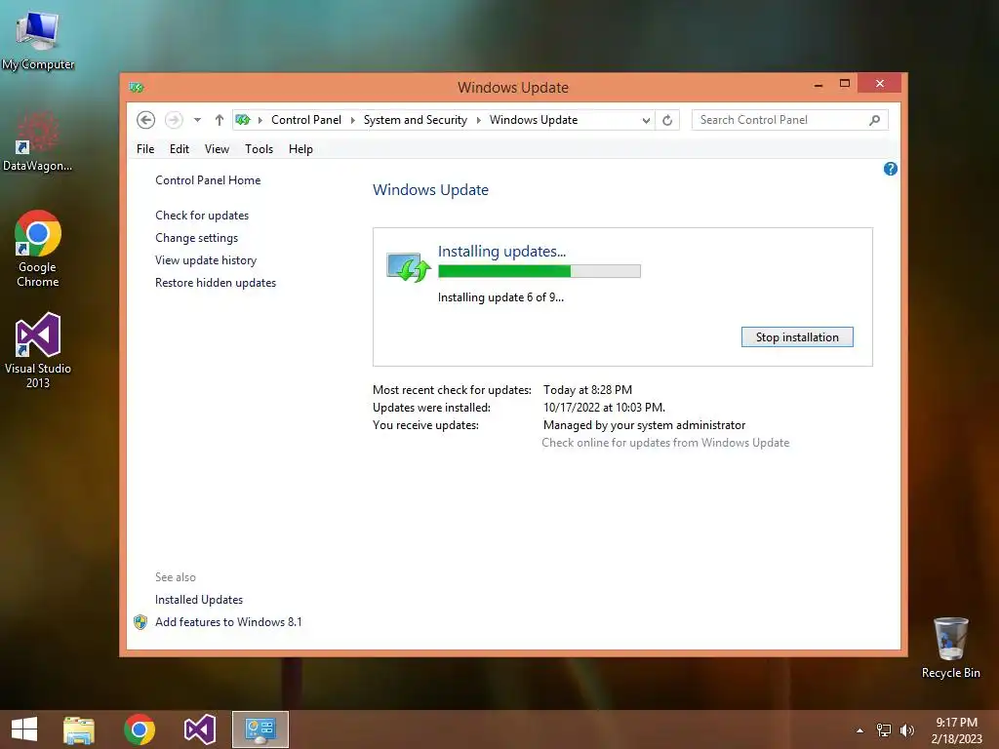Screen dimensions: 999x749
Task: Open the Help menu
Action: point(300,149)
